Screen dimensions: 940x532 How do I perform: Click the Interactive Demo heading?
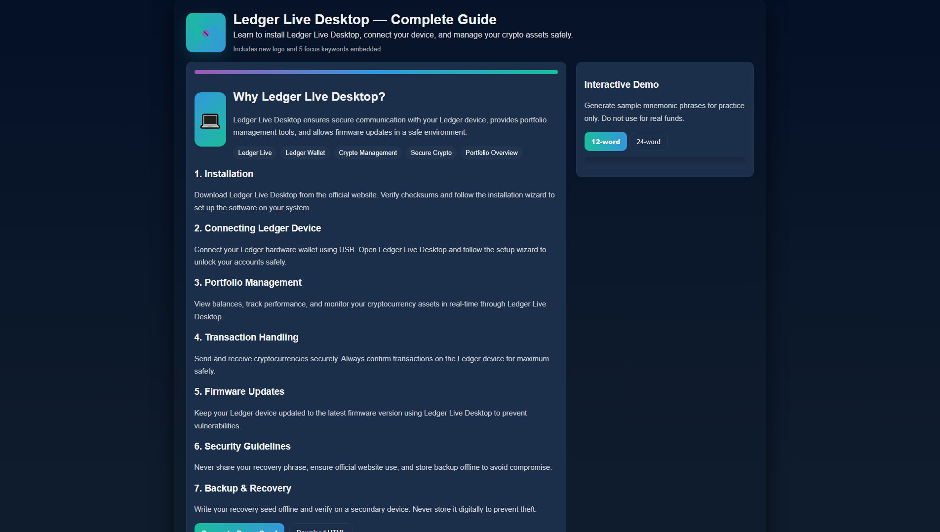tap(622, 84)
